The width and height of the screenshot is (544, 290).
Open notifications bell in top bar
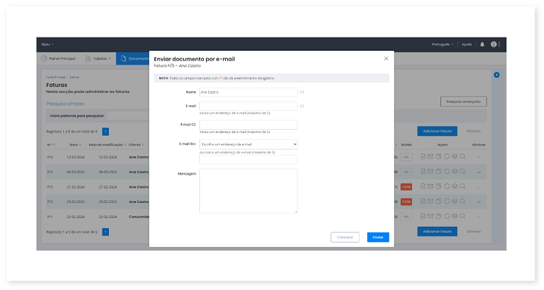click(482, 44)
